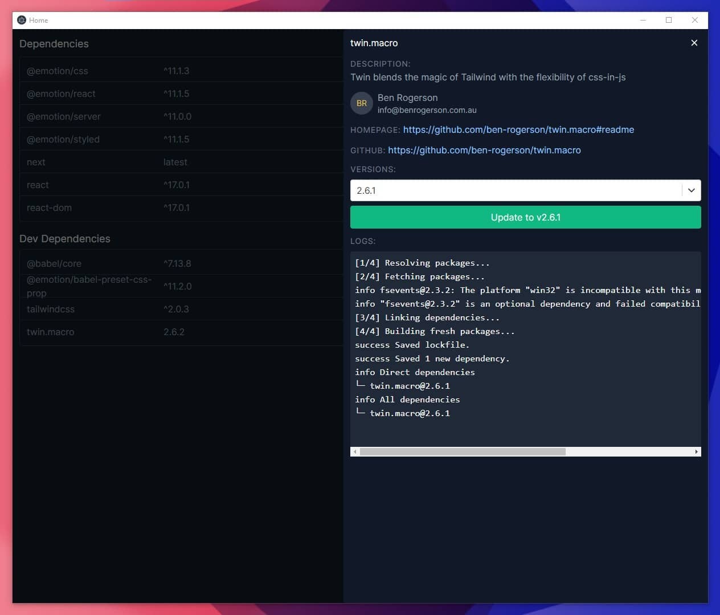Select the react dependency row
Image resolution: width=720 pixels, height=615 pixels.
click(181, 185)
